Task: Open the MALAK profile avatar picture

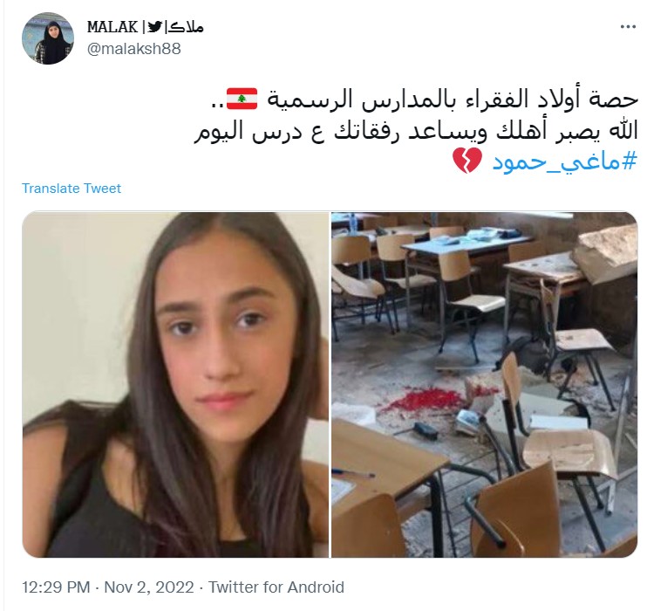Action: tap(48, 38)
